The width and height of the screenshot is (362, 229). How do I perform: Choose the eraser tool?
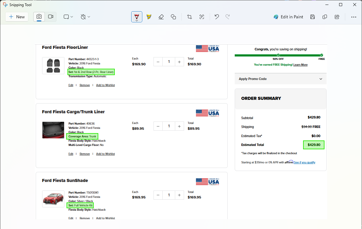(x=161, y=17)
